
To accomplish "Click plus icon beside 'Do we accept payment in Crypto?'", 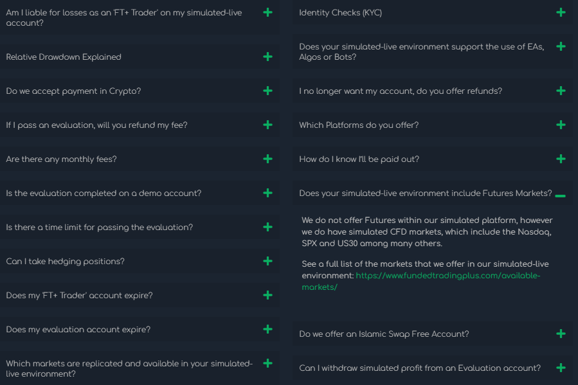I will (267, 91).
